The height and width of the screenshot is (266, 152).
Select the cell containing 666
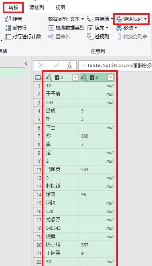coord(97,136)
